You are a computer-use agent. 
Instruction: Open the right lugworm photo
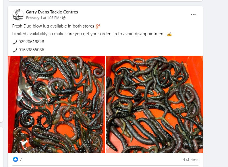tap(154, 104)
